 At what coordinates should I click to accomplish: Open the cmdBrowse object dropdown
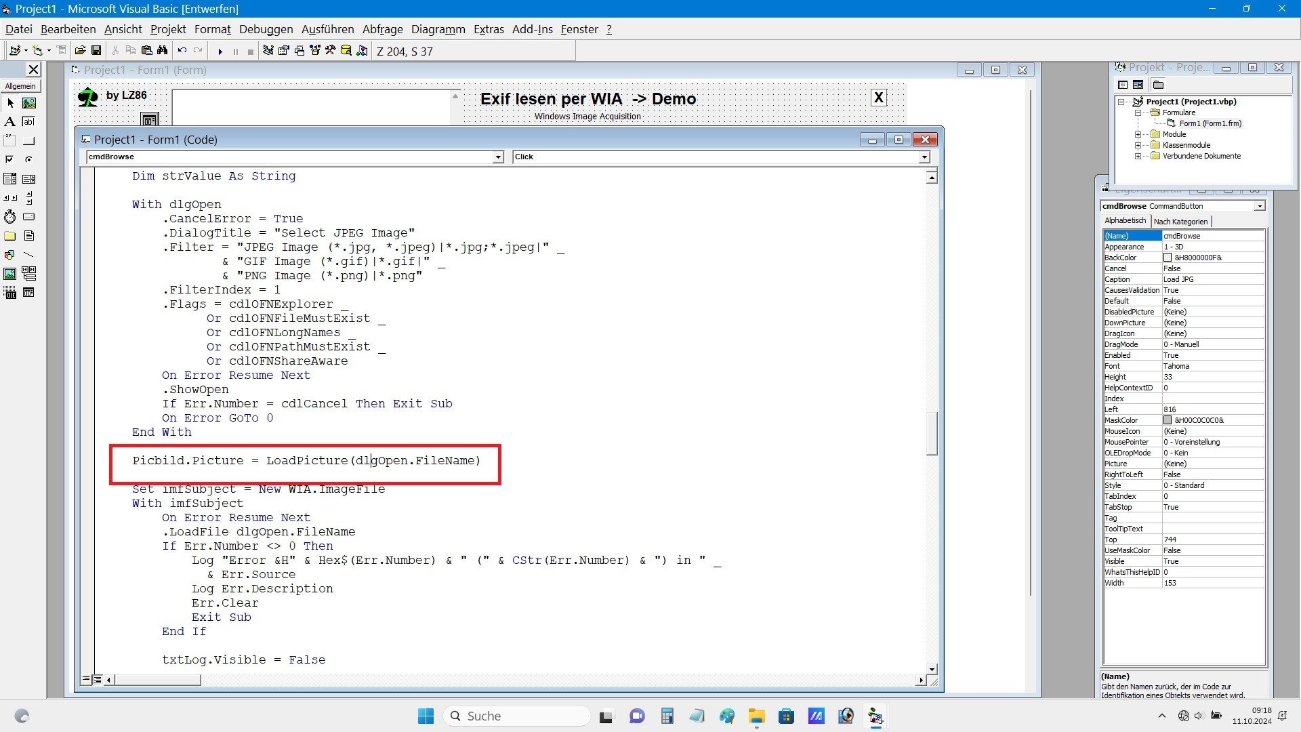(x=498, y=157)
